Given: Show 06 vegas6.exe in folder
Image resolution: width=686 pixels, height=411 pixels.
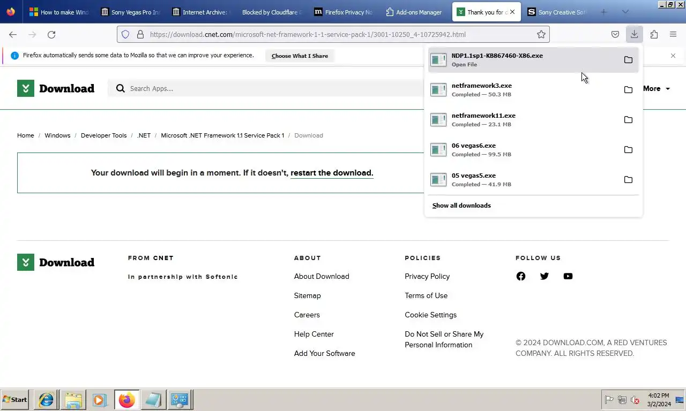Looking at the screenshot, I should pyautogui.click(x=628, y=150).
